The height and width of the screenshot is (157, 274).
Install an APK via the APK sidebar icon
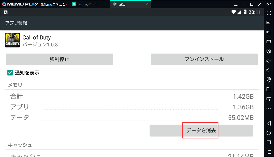pos(269,32)
